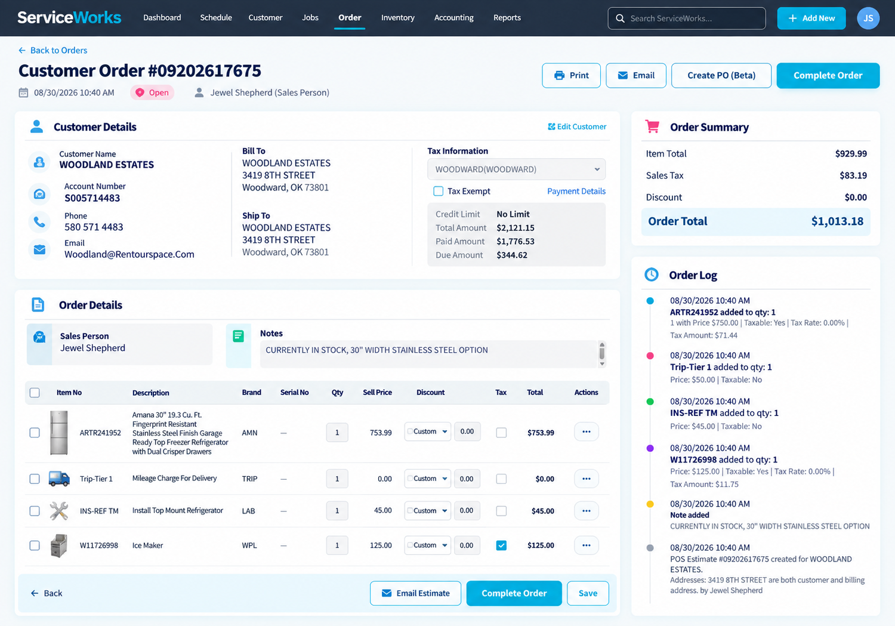Open the Reports nav item
Screen dimensions: 895x626
(507, 18)
